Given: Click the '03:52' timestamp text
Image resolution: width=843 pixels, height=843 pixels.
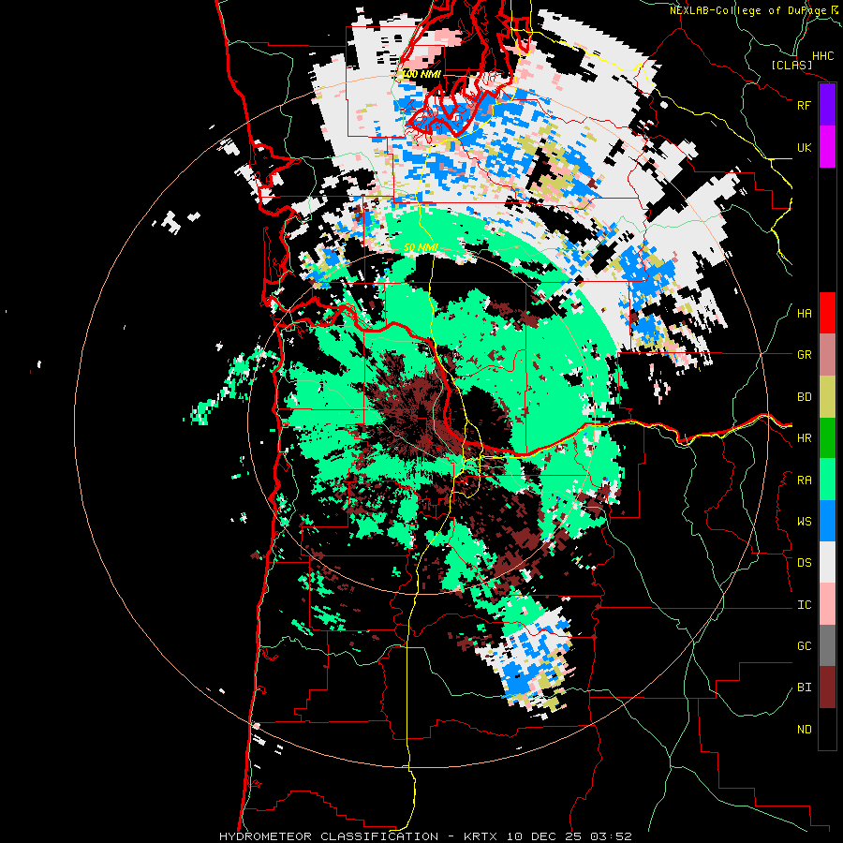Looking at the screenshot, I should click(611, 836).
